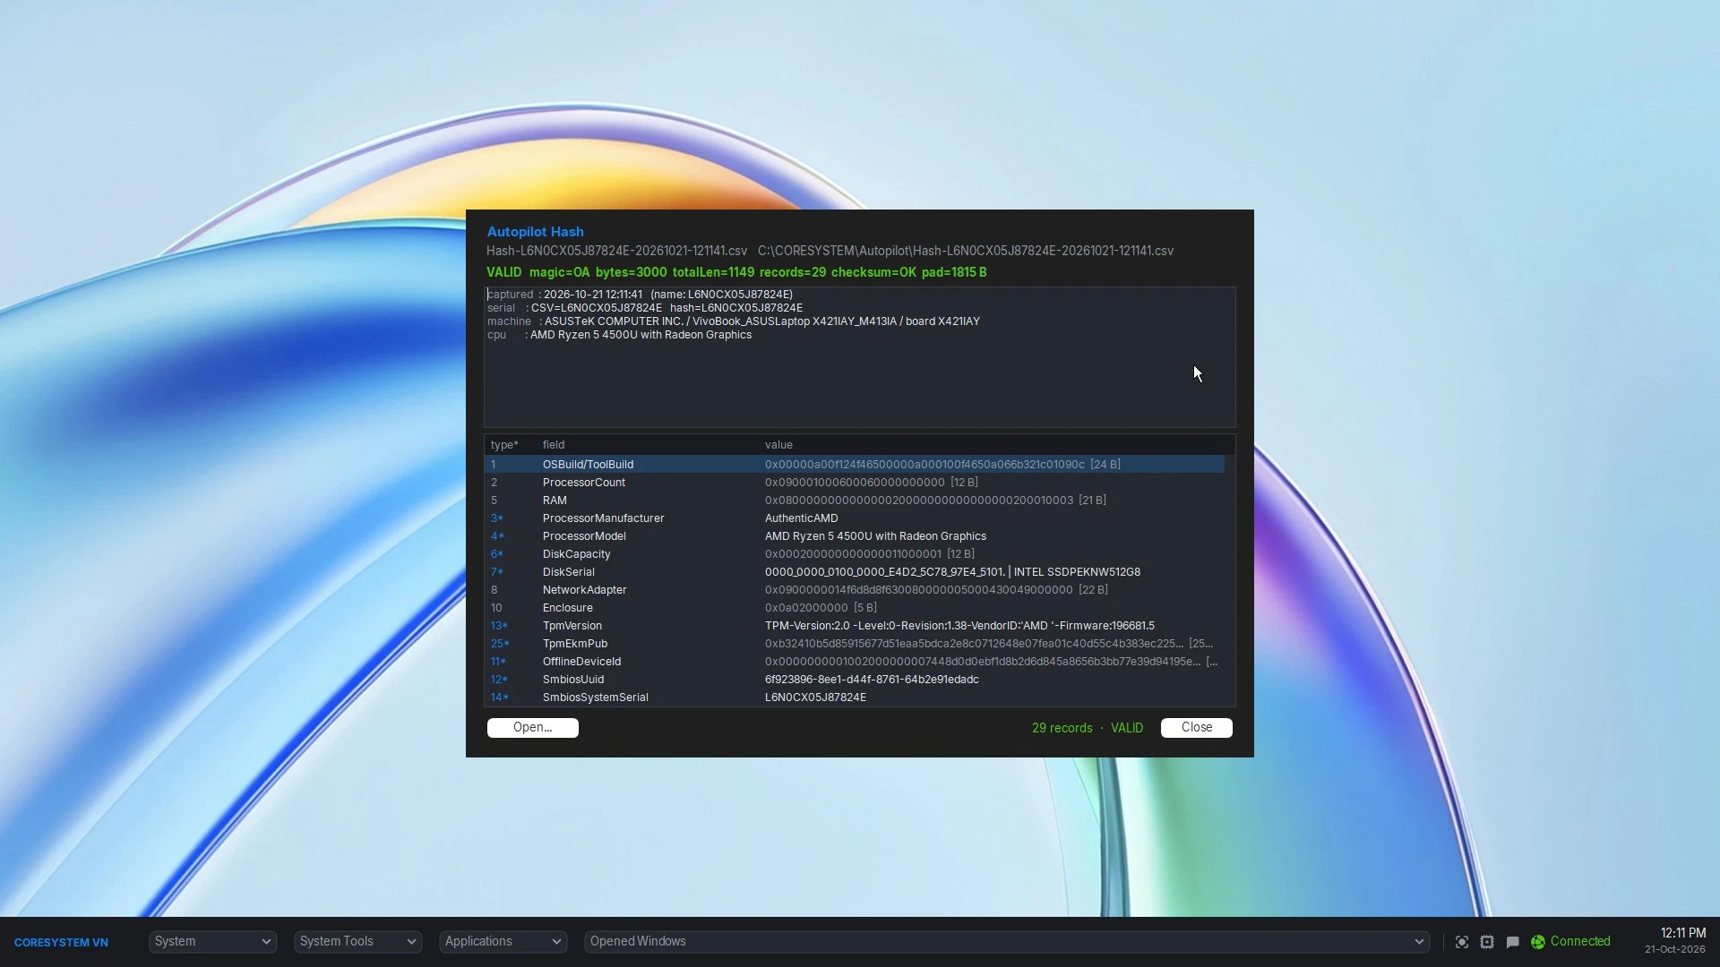Screen dimensions: 1720x967
Task: Select the SmbiosUuid row
Action: 855,680
